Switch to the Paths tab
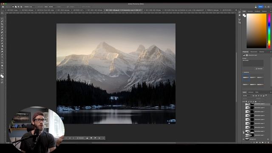272x153 pixels. pyautogui.click(x=257, y=92)
